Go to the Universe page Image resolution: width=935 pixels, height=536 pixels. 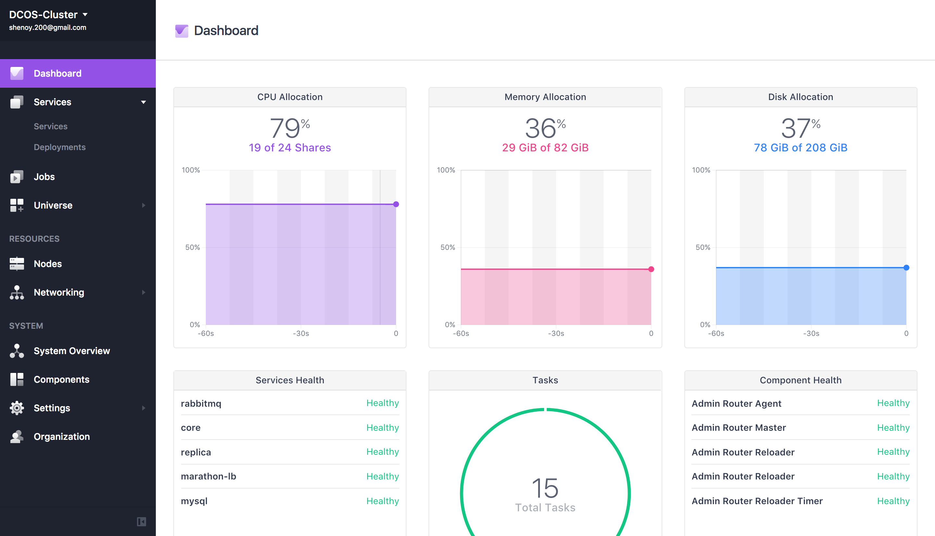point(53,205)
